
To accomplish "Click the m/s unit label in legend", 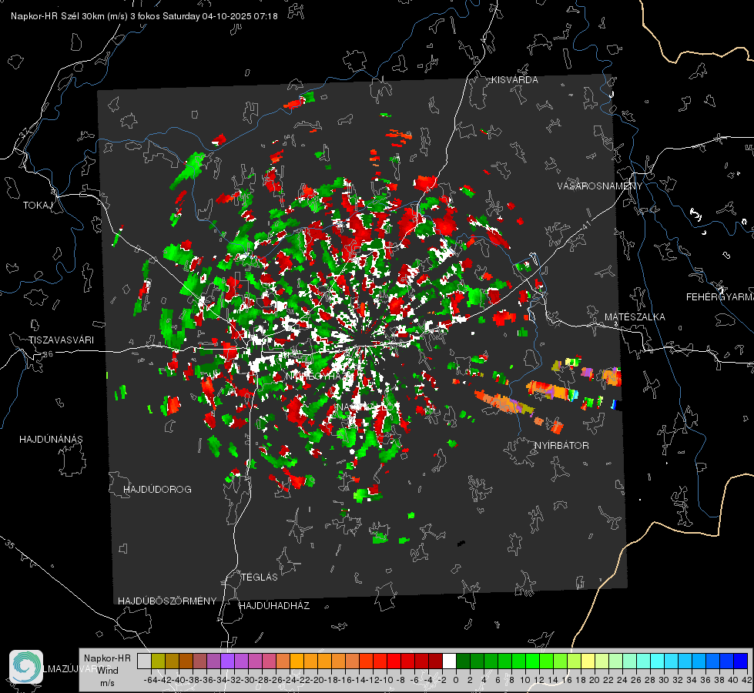I will coord(107,683).
